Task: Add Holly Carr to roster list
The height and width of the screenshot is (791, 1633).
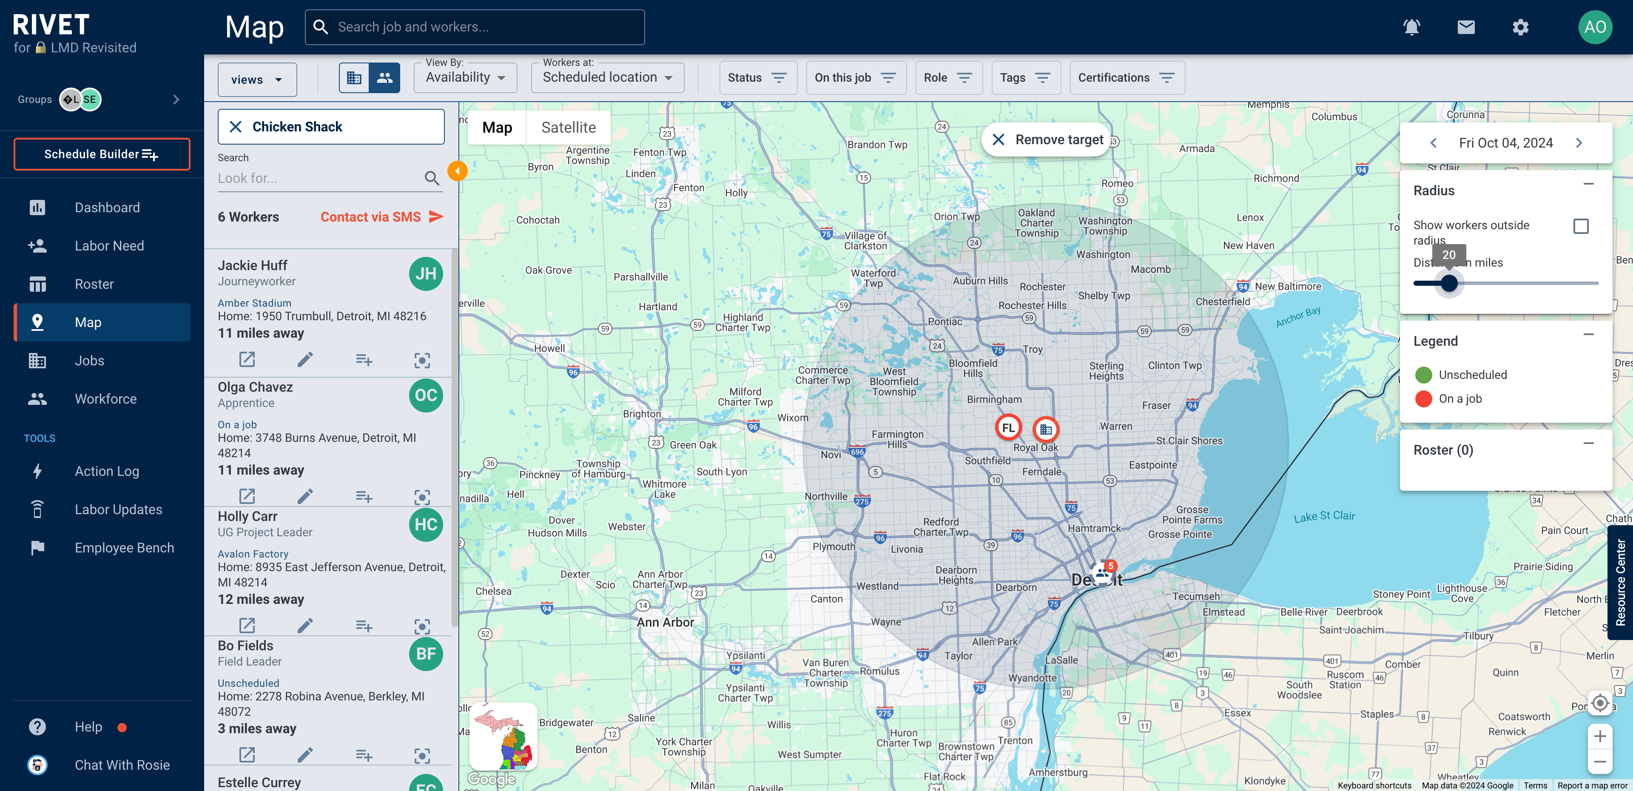Action: click(x=364, y=626)
